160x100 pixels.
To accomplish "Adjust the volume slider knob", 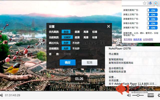I will pyautogui.click(x=138, y=95).
